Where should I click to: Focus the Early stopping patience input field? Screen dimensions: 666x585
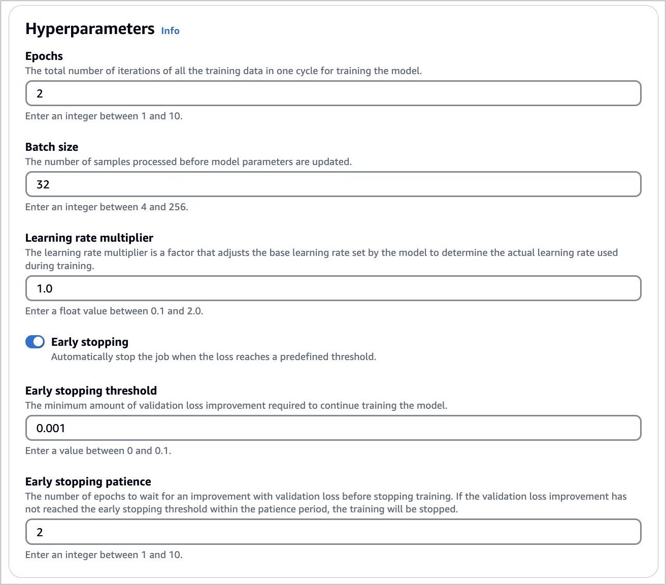[333, 532]
